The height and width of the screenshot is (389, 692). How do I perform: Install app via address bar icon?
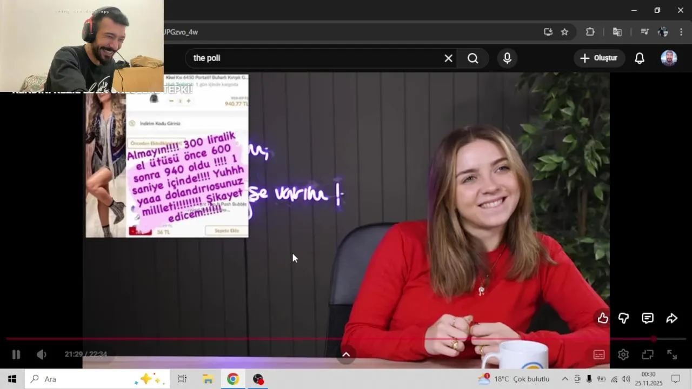coord(548,32)
